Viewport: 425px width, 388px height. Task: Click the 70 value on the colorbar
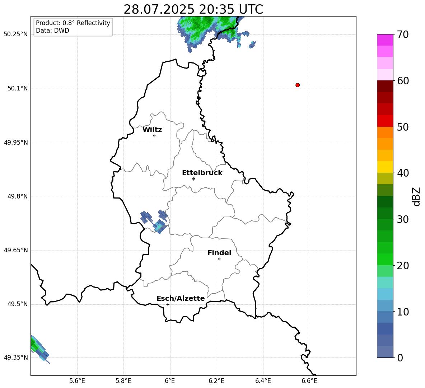point(403,34)
